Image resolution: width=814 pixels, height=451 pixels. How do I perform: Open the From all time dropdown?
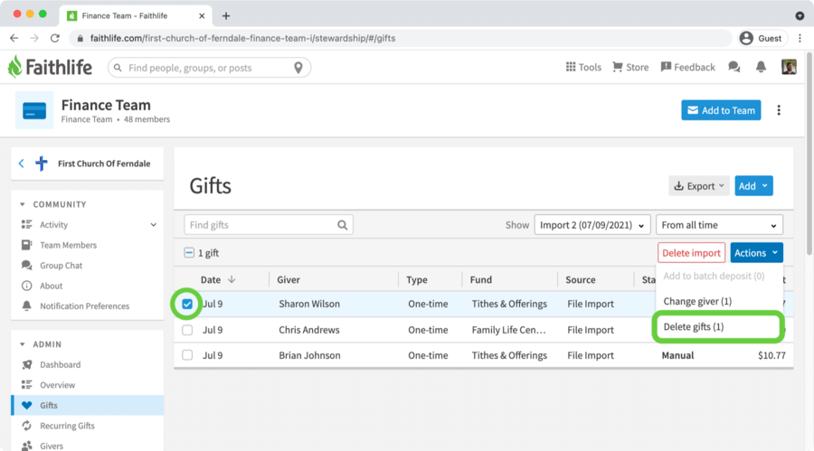719,225
